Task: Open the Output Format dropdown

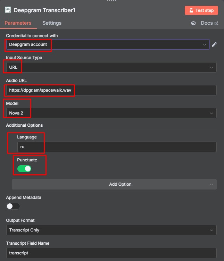Action: coord(111,230)
